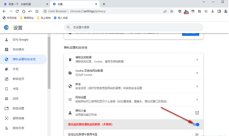Image resolution: width=229 pixels, height=136 pixels.
Task: Bookmark page with address bar star
Action: pos(172,11)
